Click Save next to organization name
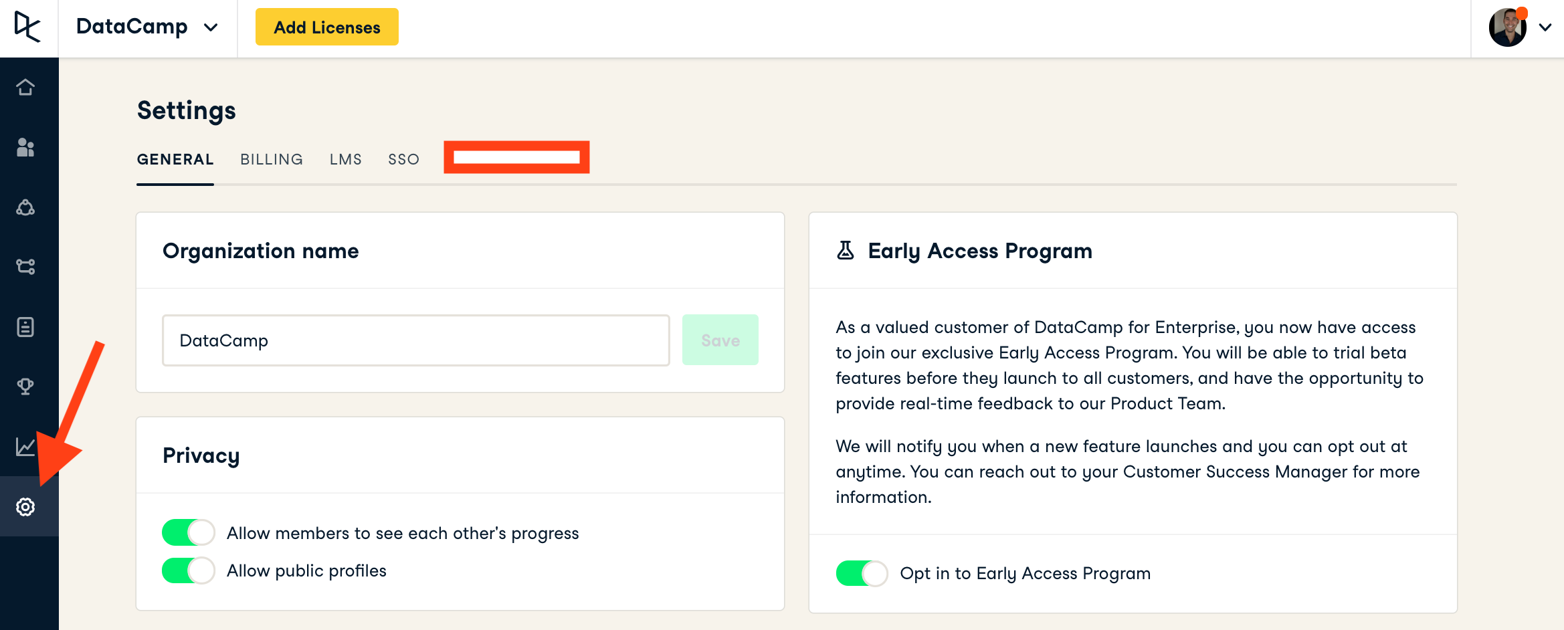The height and width of the screenshot is (630, 1564). 720,340
